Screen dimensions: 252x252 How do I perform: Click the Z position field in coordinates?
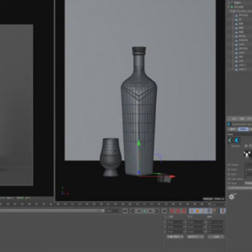point(175,232)
